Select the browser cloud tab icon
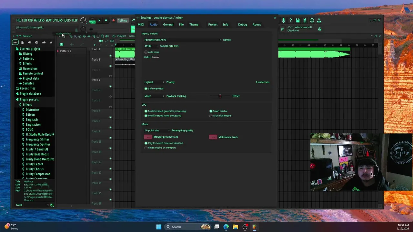 44,42
